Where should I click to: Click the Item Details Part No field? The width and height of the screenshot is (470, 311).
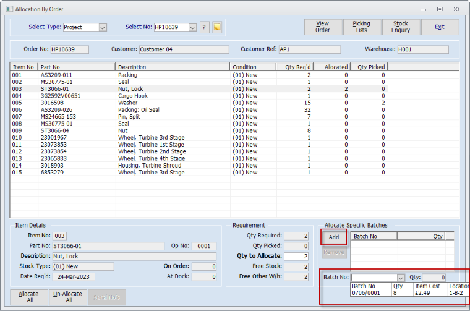108,246
